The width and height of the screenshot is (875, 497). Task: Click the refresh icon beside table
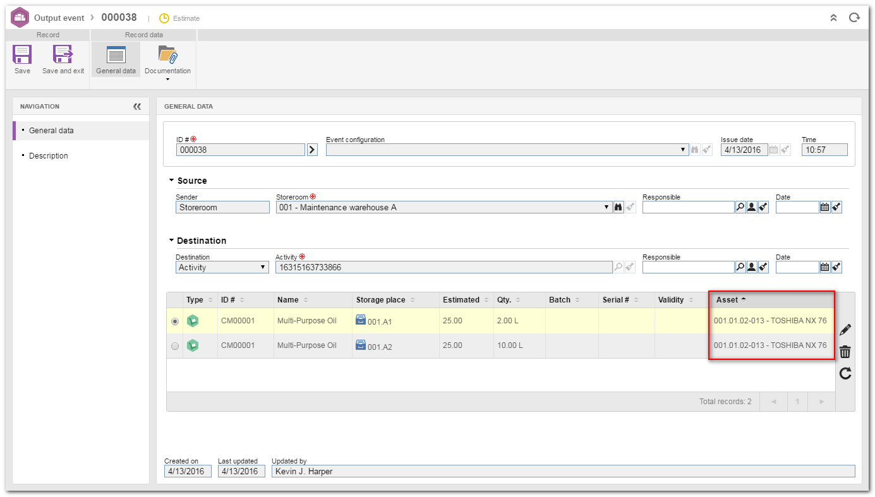[x=845, y=373]
